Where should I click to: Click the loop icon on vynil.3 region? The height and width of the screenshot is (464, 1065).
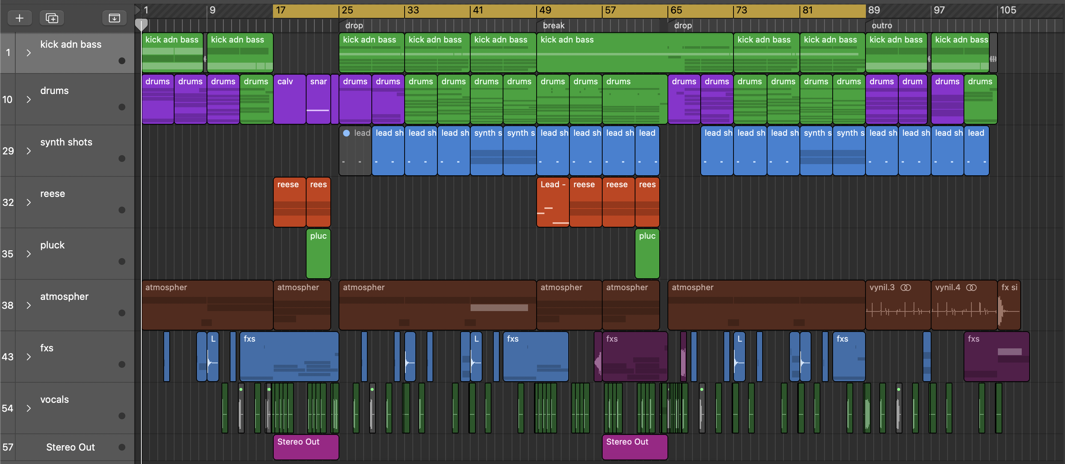905,288
